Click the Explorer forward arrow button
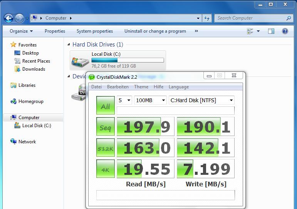 pos(19,18)
